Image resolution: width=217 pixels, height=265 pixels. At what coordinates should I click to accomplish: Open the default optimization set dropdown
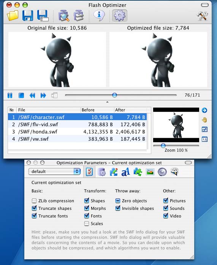pyautogui.click(x=55, y=171)
